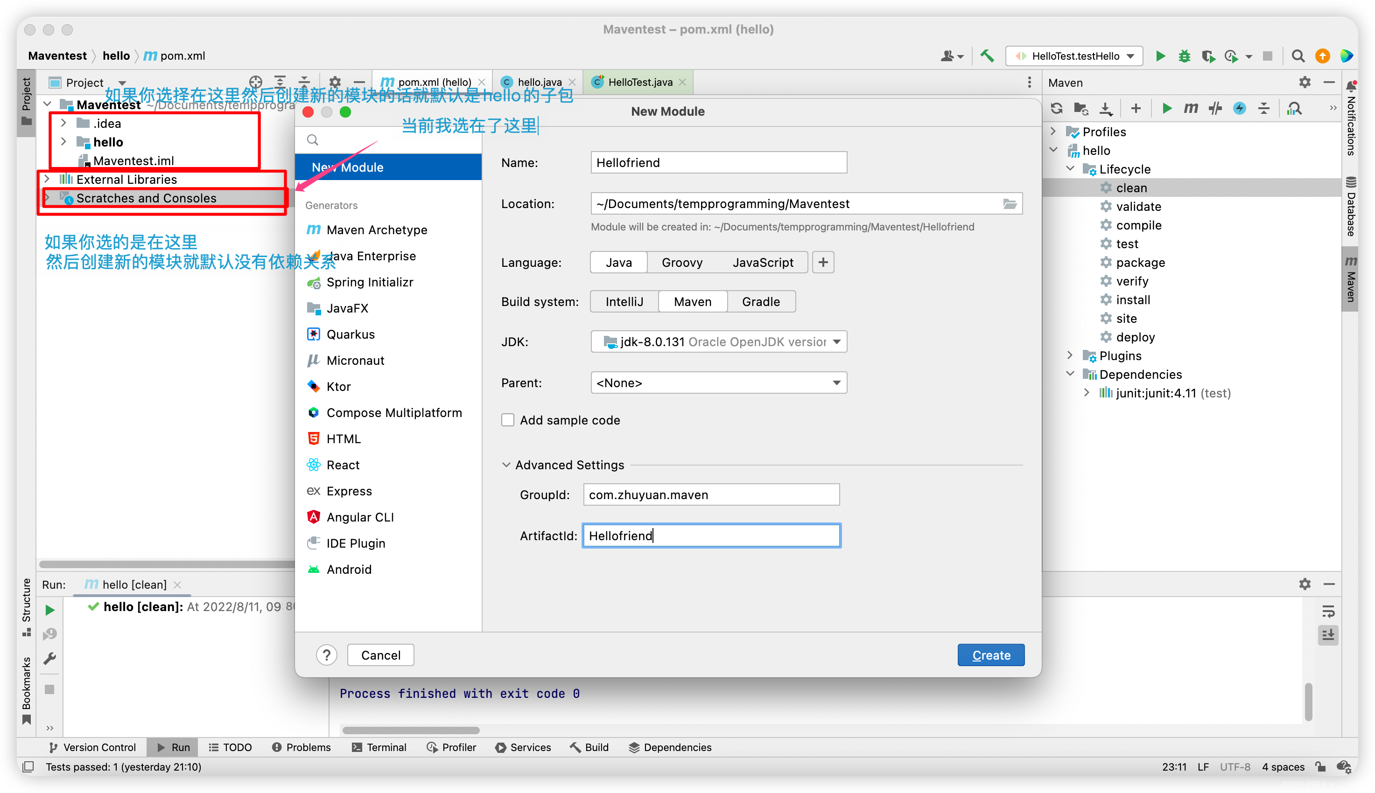Screen dimensions: 1375x793
Task: Start debugging with the bug icon
Action: tap(1184, 56)
